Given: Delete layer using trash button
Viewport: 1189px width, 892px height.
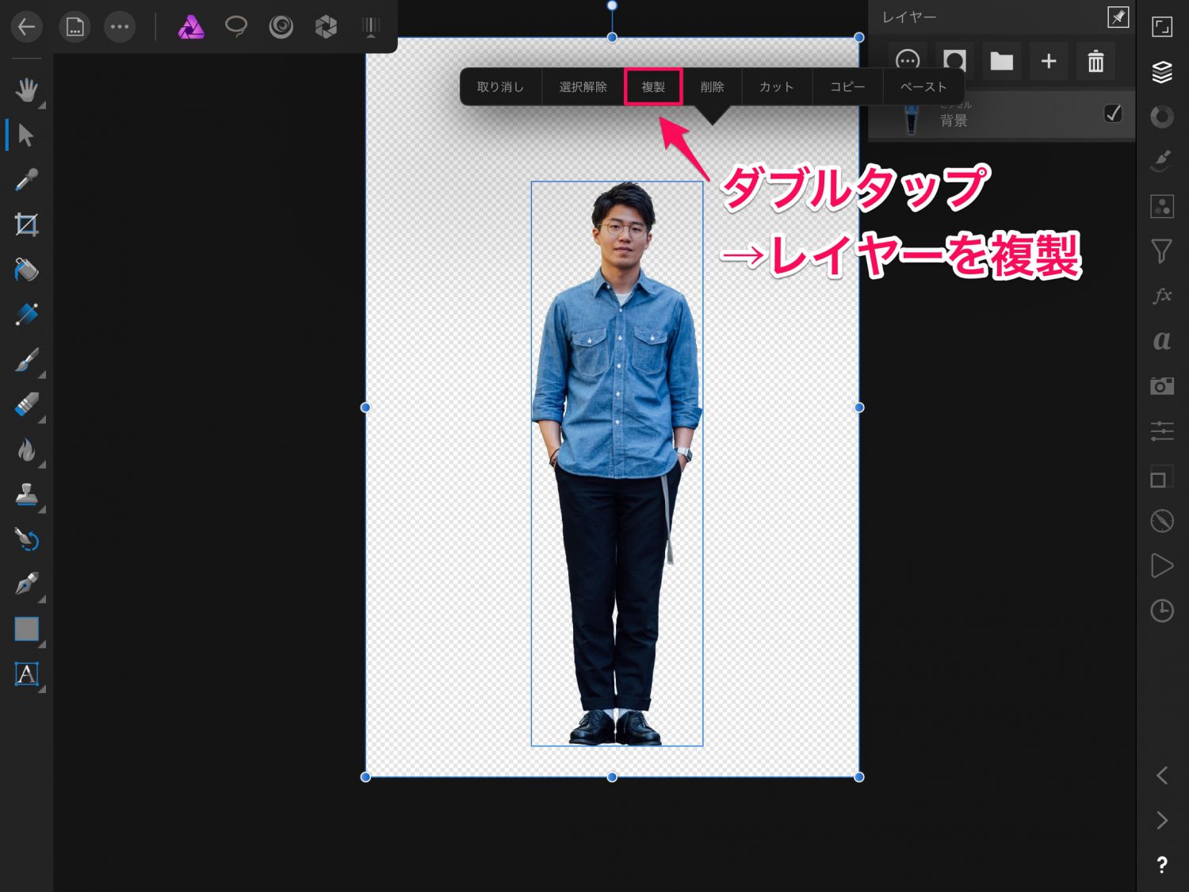Looking at the screenshot, I should [1095, 61].
